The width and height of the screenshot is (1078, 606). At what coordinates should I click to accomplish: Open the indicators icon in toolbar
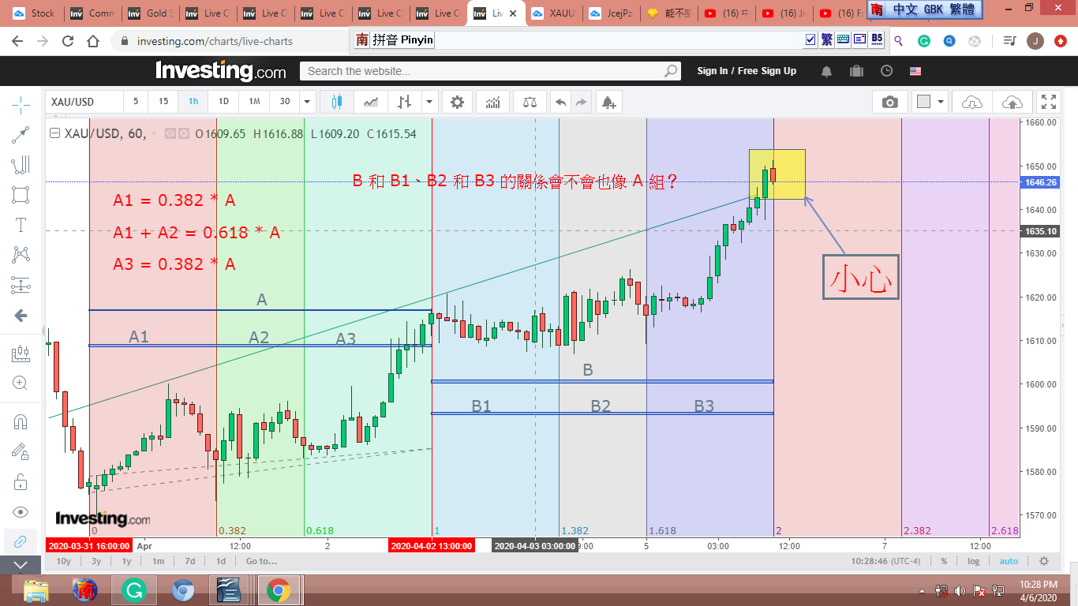[492, 102]
